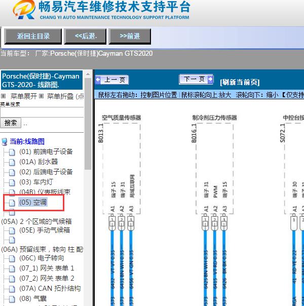
Task: Click connector label B016.1
Action: 194,133
